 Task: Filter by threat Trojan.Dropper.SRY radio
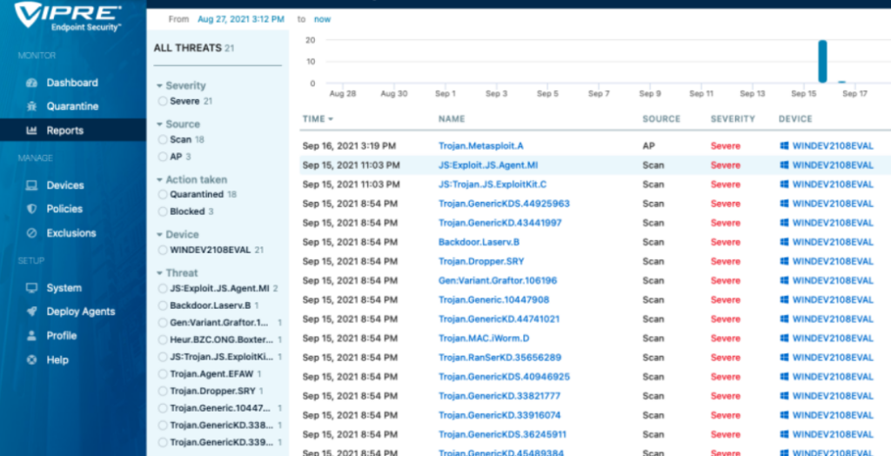(x=163, y=392)
